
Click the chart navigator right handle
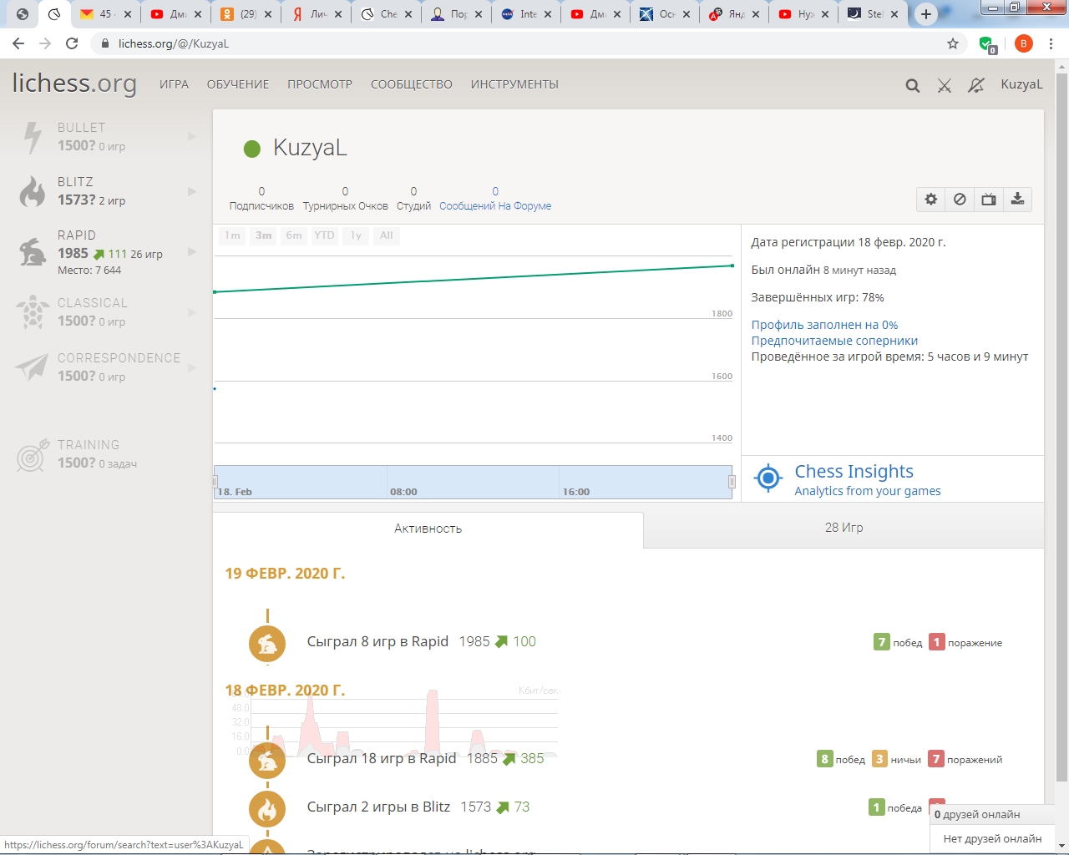coord(732,482)
